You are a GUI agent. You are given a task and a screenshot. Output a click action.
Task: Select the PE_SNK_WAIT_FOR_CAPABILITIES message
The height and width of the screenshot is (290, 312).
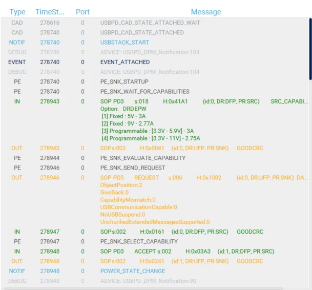pos(145,92)
